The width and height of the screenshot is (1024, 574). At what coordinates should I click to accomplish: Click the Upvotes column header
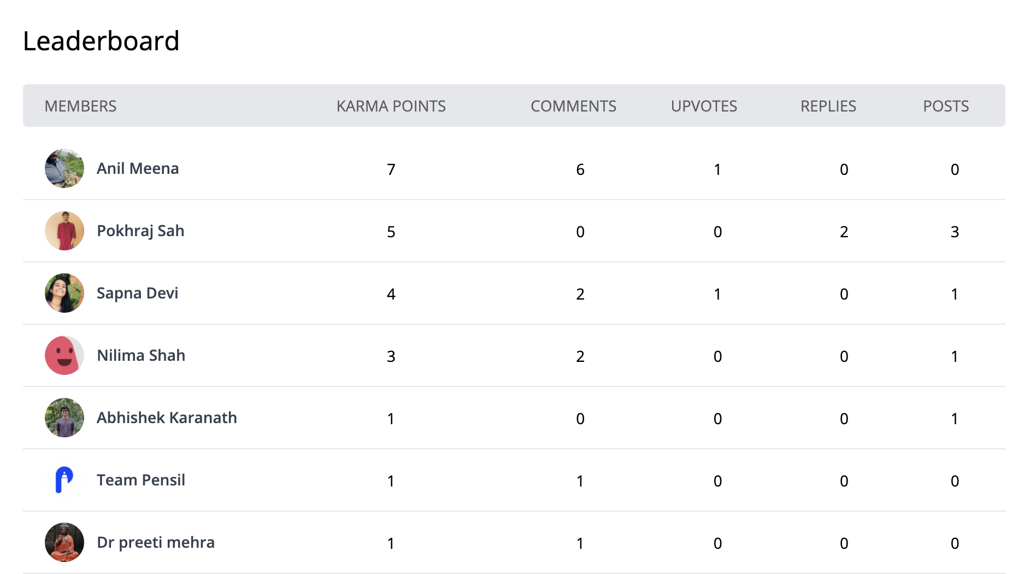tap(704, 106)
